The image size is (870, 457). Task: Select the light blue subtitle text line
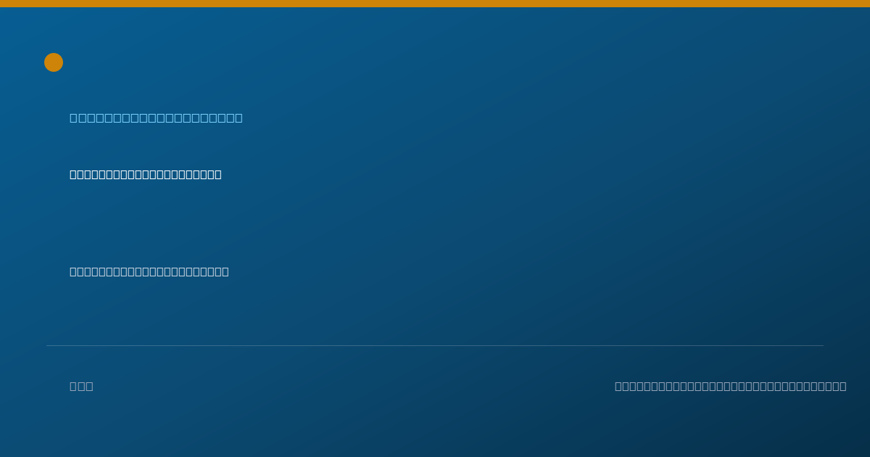[x=156, y=118]
